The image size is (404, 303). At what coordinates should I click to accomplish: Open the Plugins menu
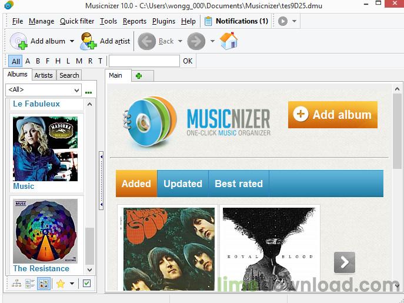pyautogui.click(x=163, y=21)
